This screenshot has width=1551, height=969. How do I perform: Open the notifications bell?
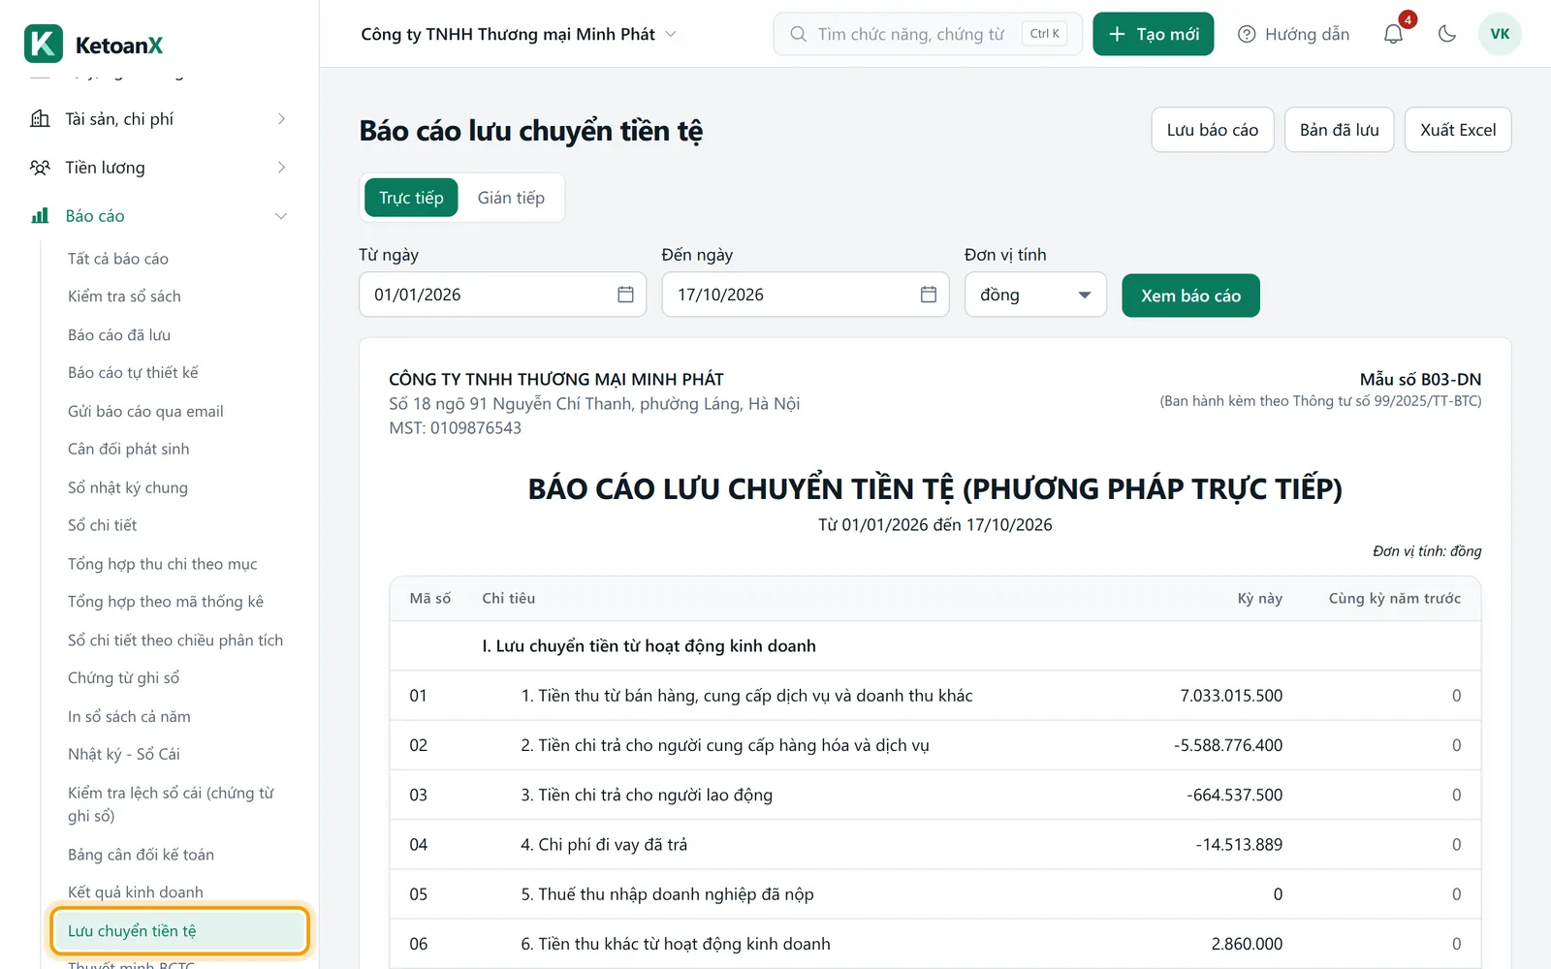[1393, 34]
